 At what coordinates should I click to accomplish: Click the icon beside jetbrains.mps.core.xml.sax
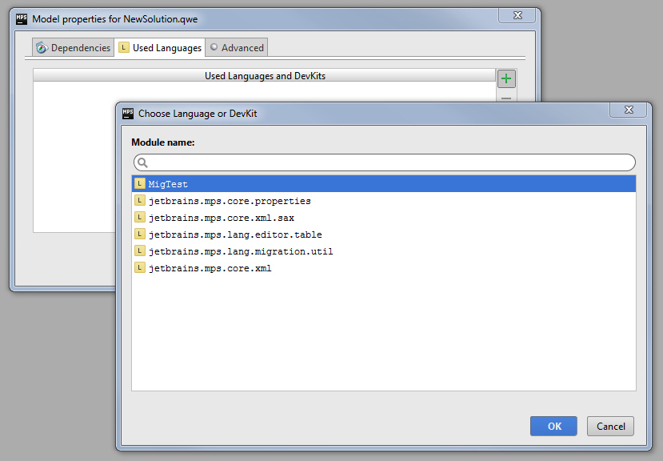pos(140,218)
